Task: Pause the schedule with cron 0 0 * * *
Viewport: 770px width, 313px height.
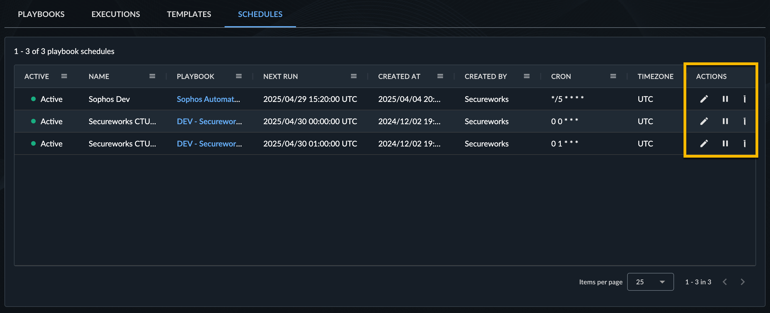Action: (725, 121)
